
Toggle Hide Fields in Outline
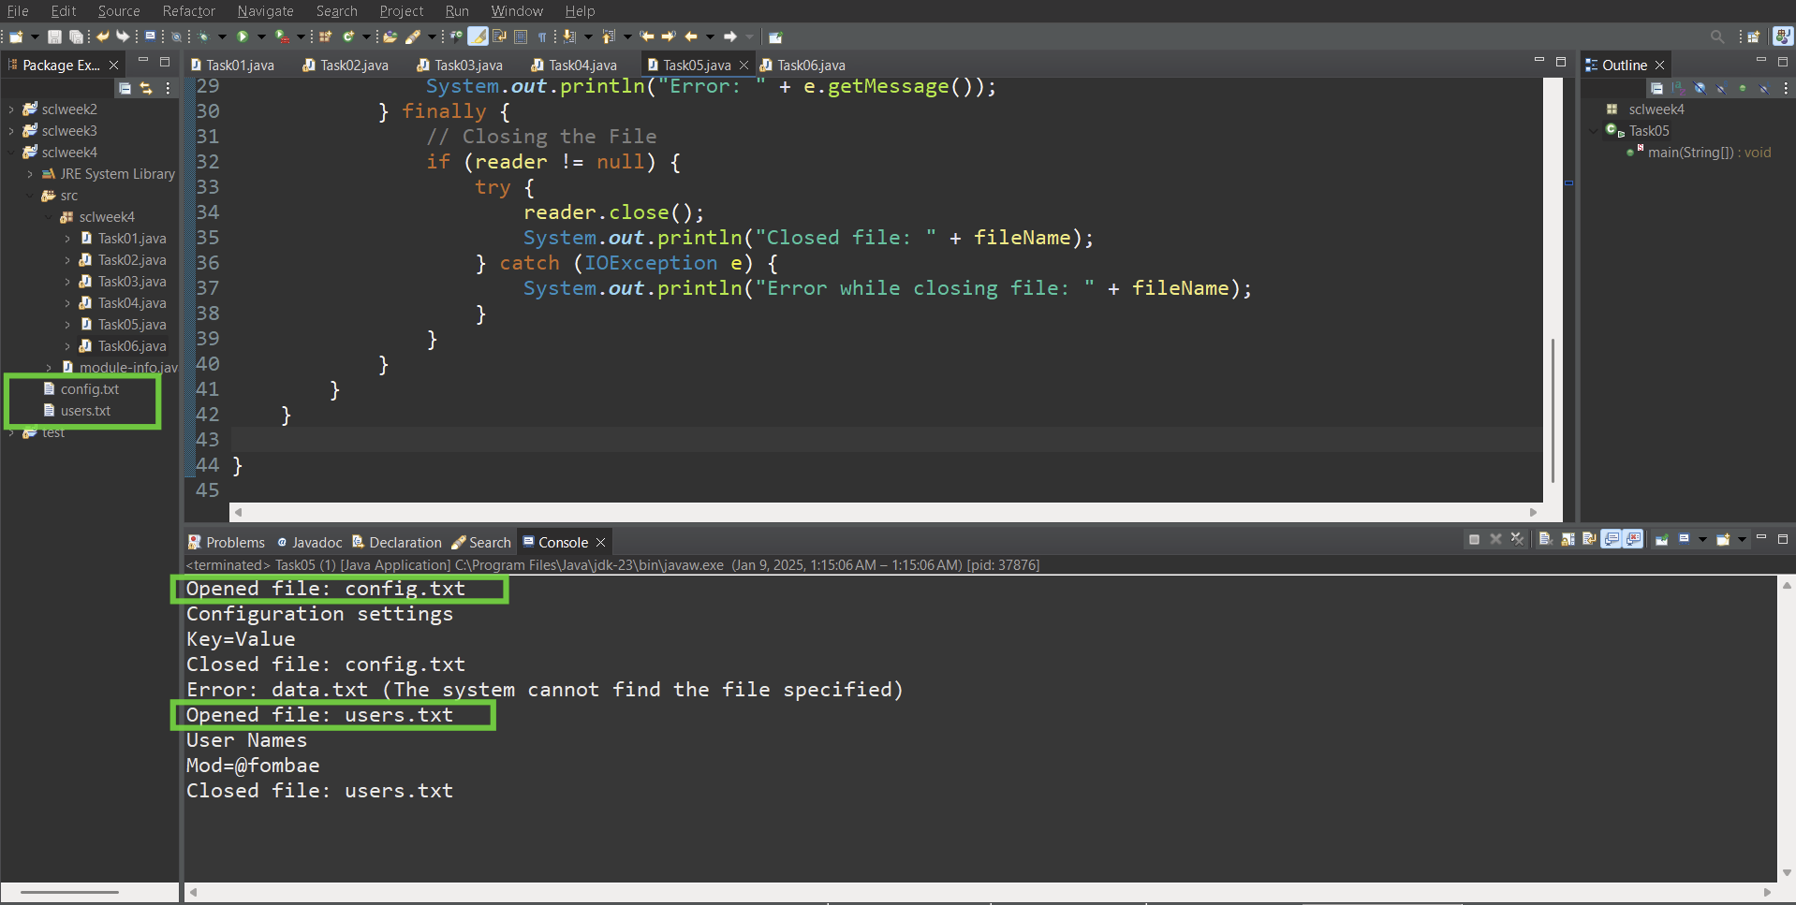tap(1700, 88)
